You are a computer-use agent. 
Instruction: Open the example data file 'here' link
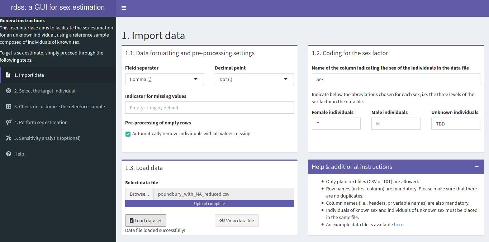point(399,225)
